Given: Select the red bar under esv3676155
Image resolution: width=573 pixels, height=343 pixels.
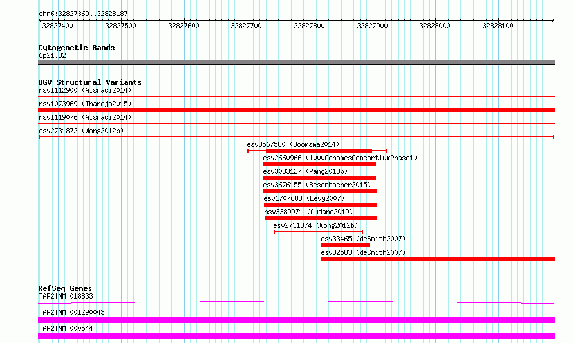Looking at the screenshot, I should tap(320, 191).
